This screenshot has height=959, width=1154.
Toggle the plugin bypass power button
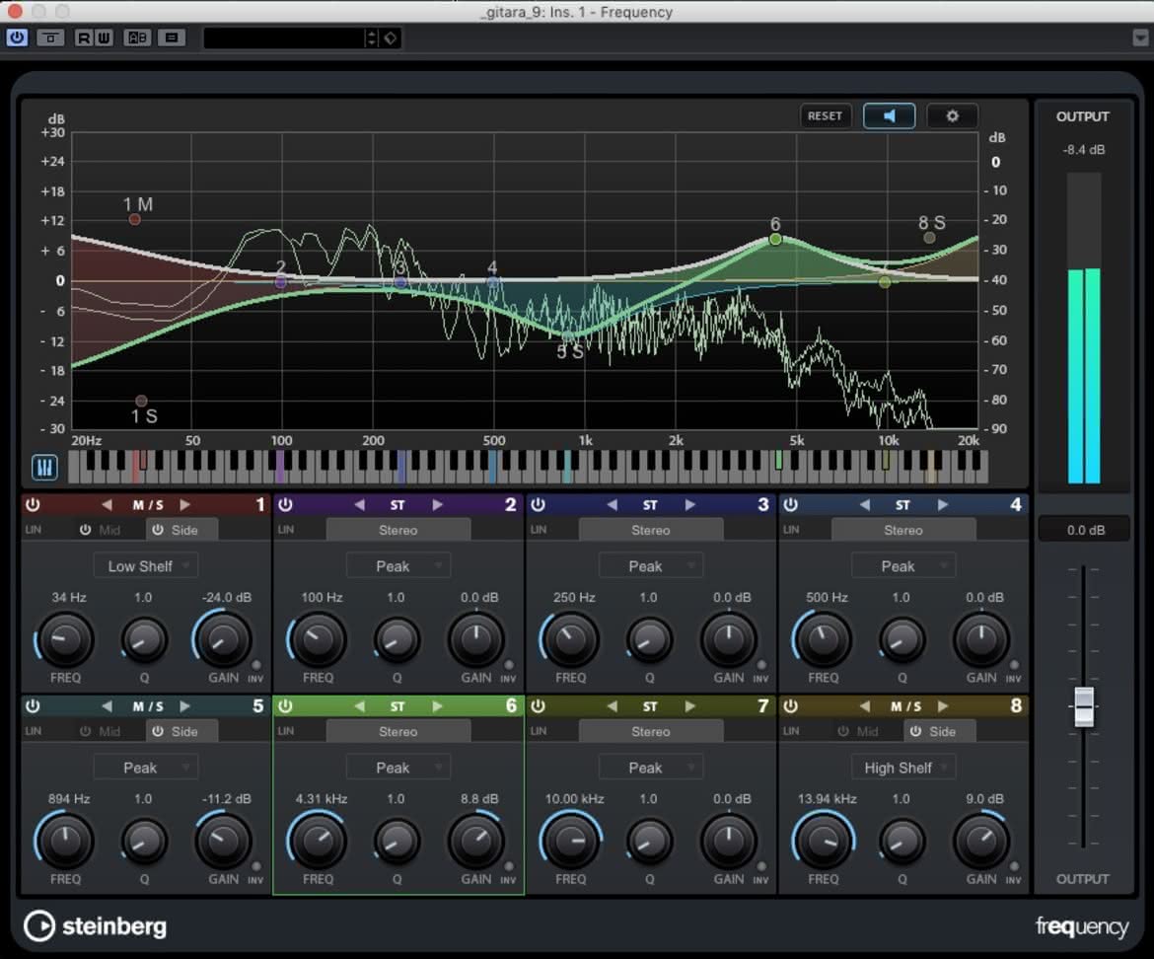16,37
